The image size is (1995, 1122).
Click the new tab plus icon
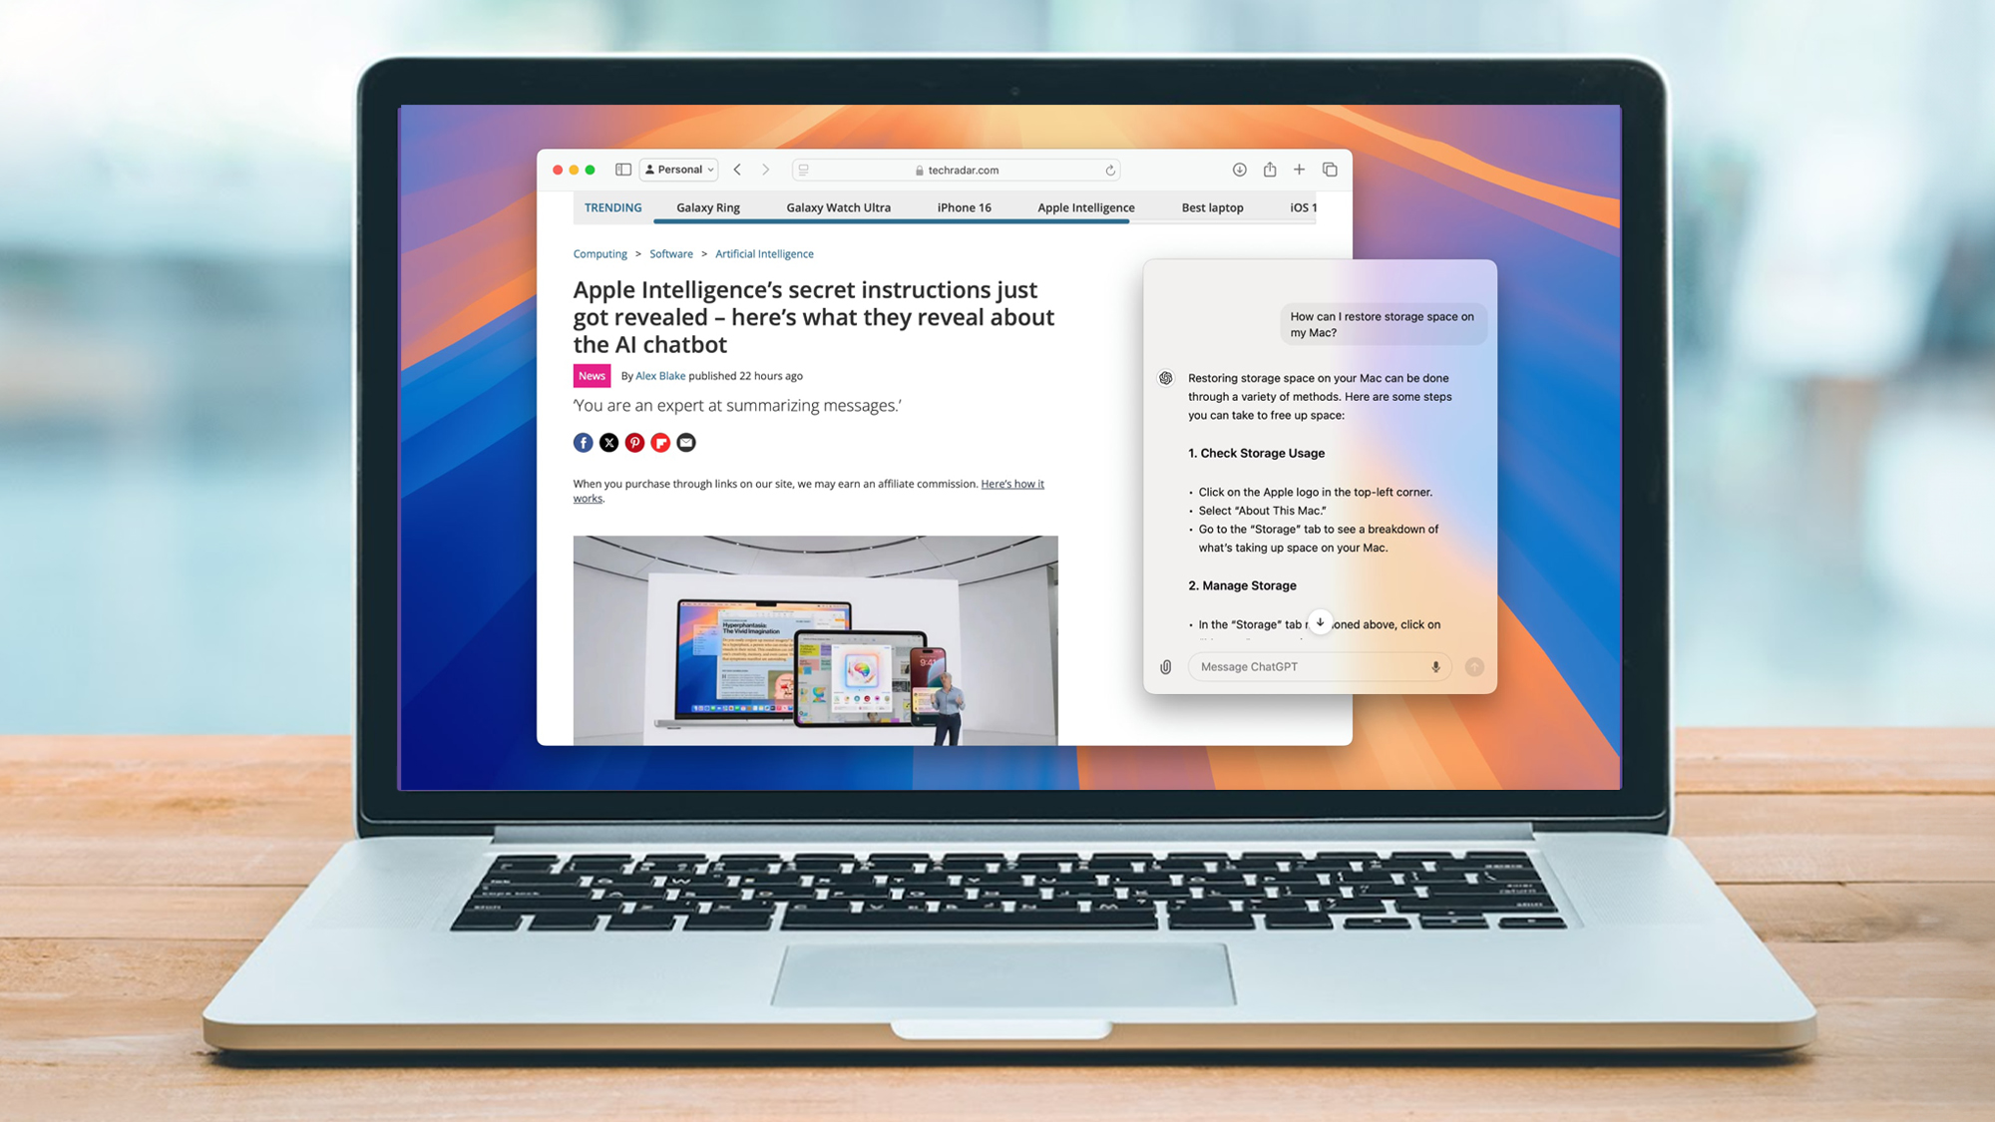(1299, 170)
